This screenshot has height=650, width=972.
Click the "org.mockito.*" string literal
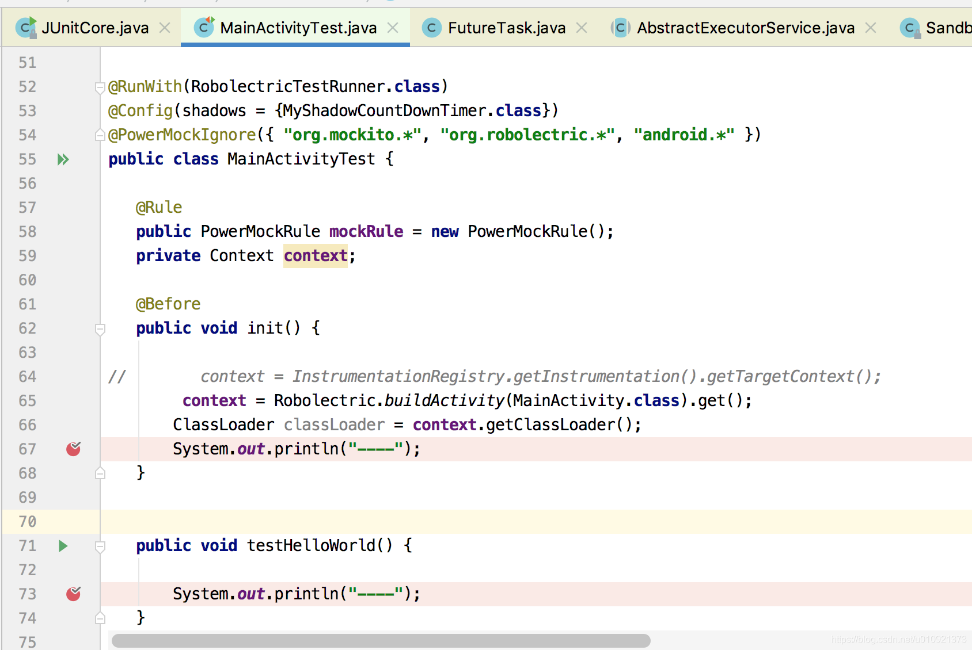tap(352, 135)
